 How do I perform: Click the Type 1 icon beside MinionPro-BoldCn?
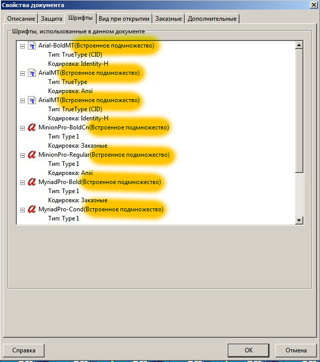click(32, 127)
